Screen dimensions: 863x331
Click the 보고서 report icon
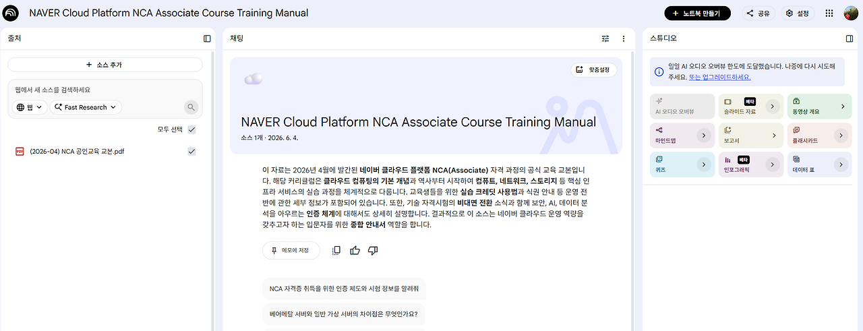(728, 130)
